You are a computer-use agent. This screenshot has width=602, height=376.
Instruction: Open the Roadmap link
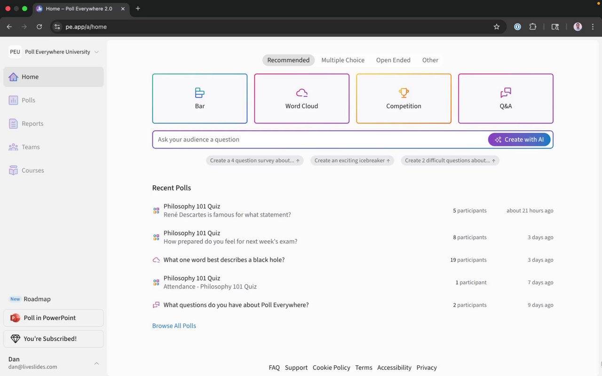coord(37,299)
